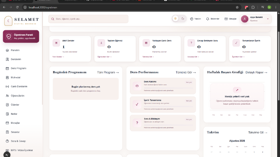Click the Soru & Etkileşim progress bar
The width and height of the screenshot is (280, 157).
[168, 125]
